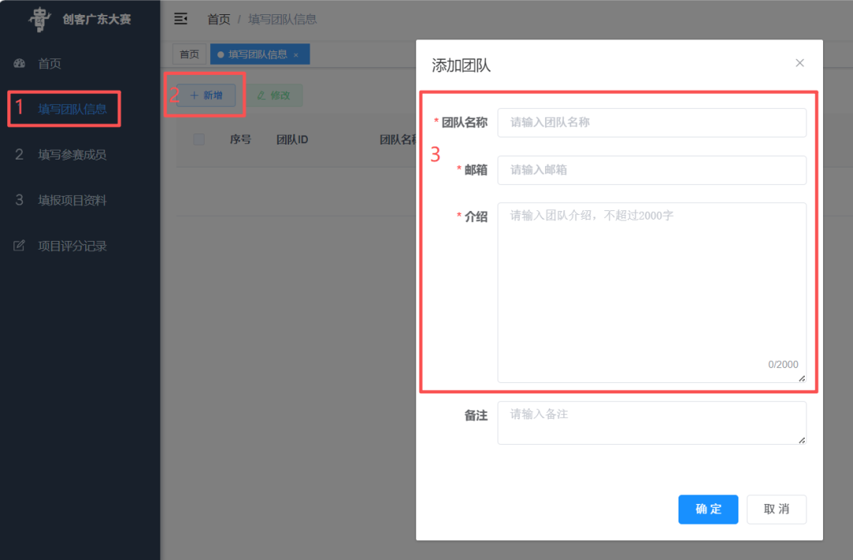Viewport: 853px width, 560px height.
Task: Click 项目评分记录 edit icon in sidebar
Action: [19, 246]
